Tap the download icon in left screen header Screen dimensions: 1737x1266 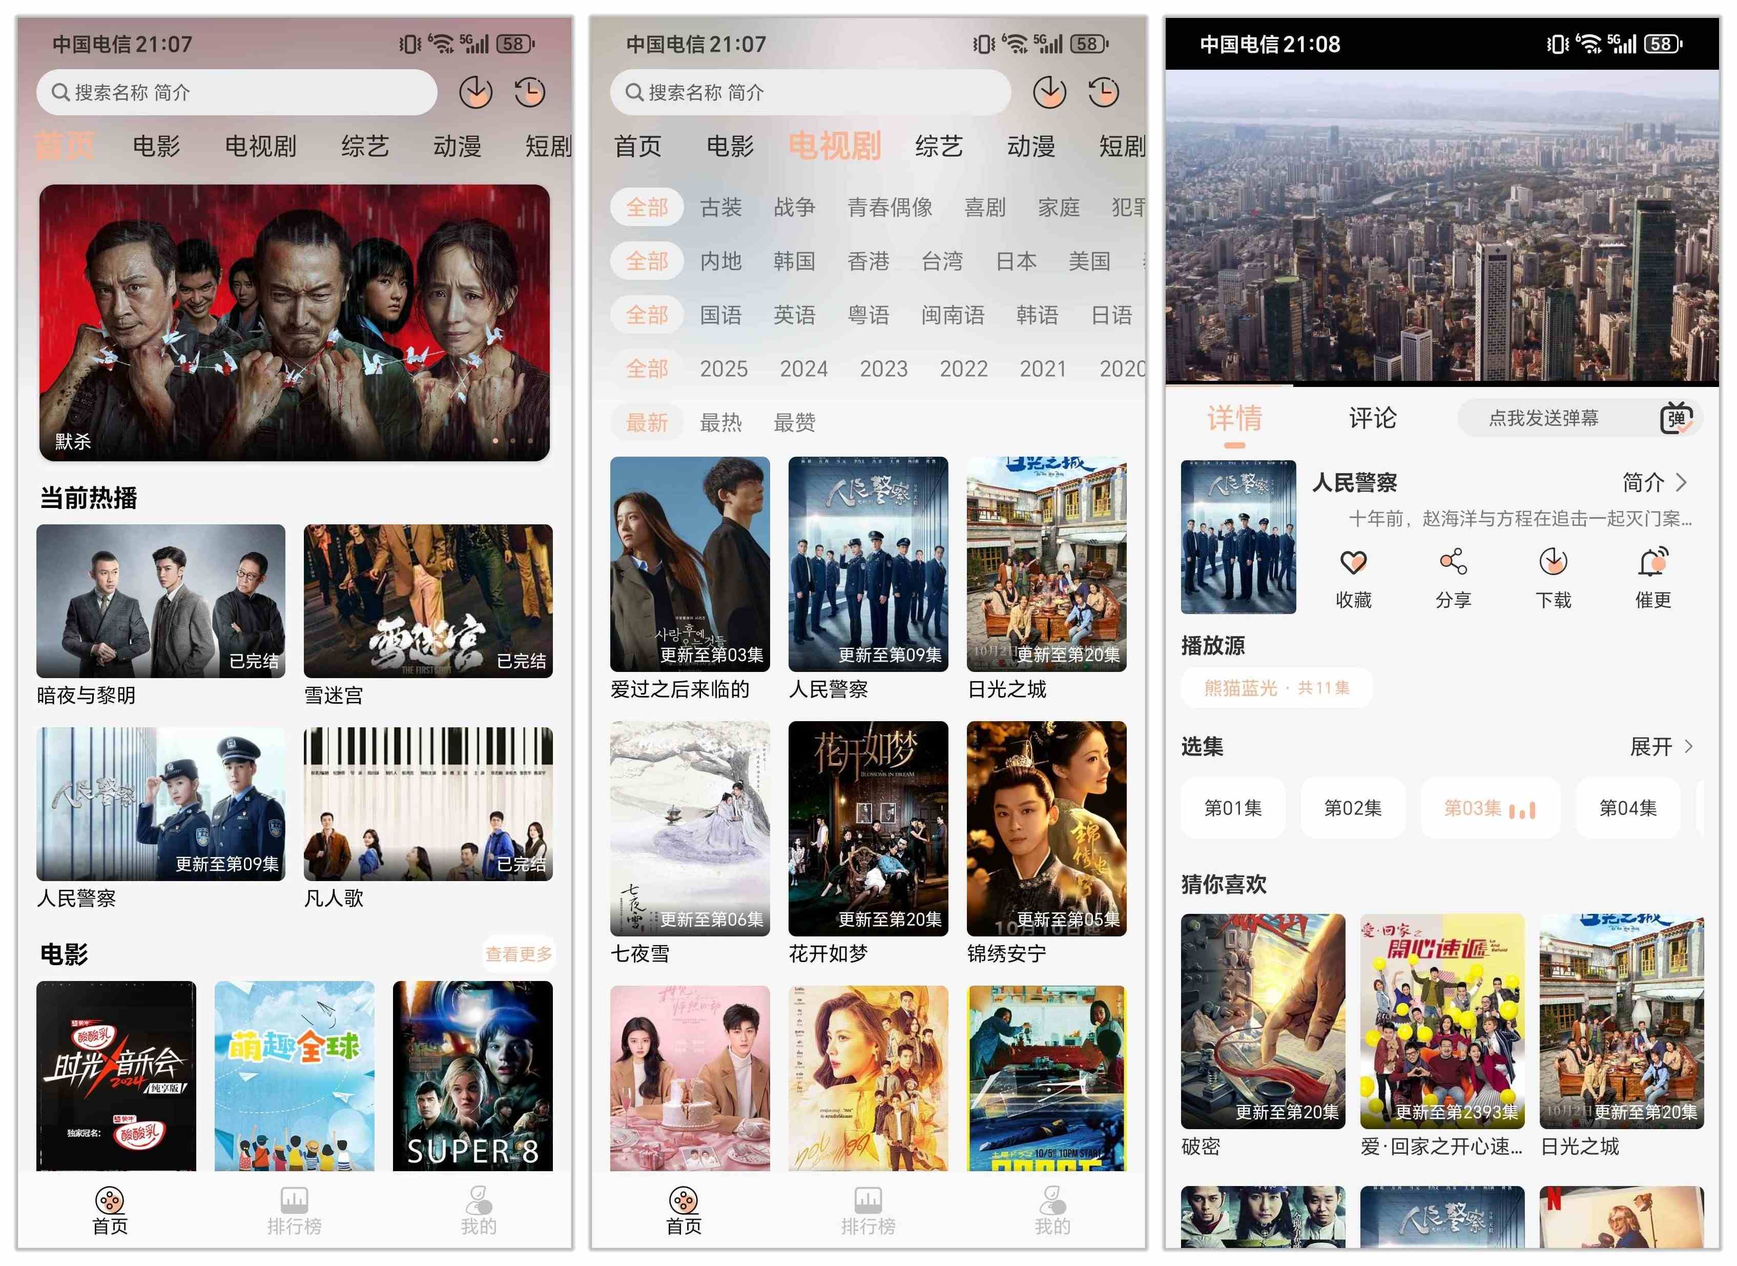click(475, 93)
